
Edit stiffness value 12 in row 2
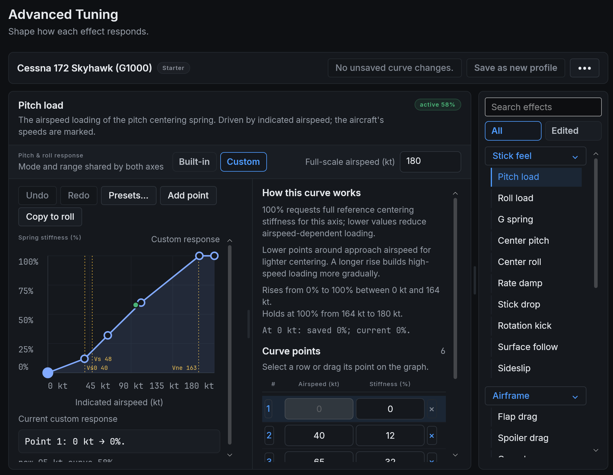pos(390,436)
